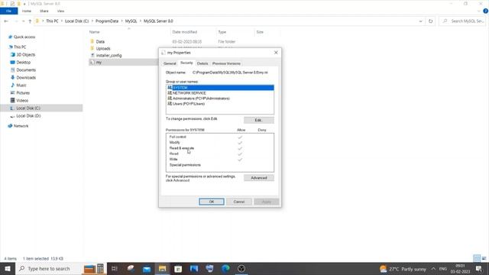Switch to Previous Versions tab
This screenshot has height=275, width=489.
point(226,63)
